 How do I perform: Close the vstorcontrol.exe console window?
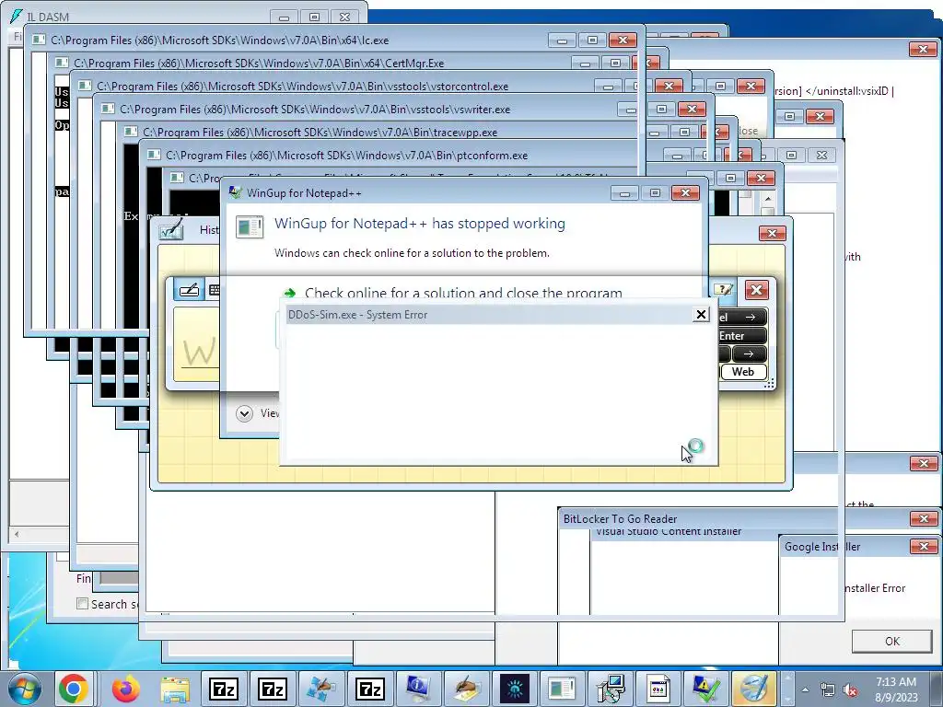click(669, 86)
